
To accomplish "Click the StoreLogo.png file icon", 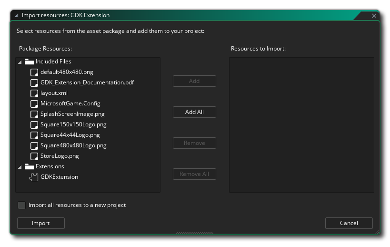I will tap(34, 156).
